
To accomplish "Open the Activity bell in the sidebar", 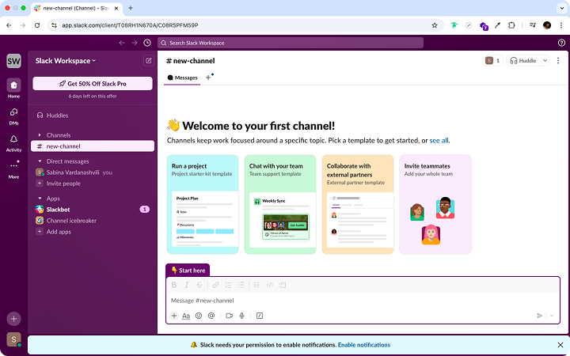I will click(x=13, y=142).
